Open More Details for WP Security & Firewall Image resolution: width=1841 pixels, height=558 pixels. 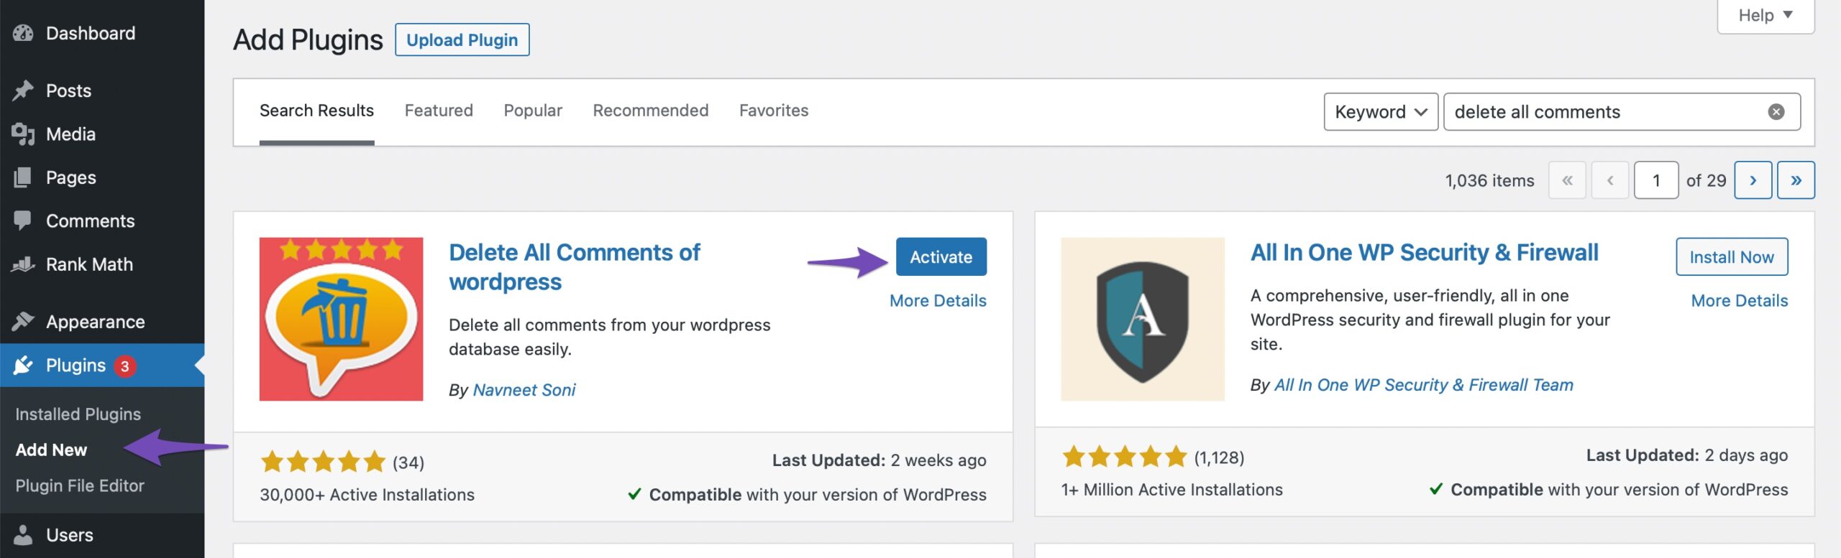pos(1740,301)
